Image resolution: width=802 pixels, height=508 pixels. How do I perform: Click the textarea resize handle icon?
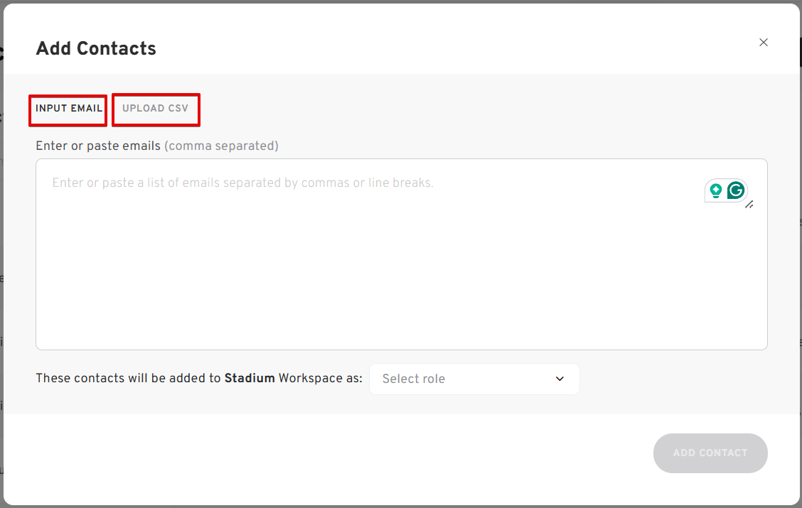pos(749,205)
